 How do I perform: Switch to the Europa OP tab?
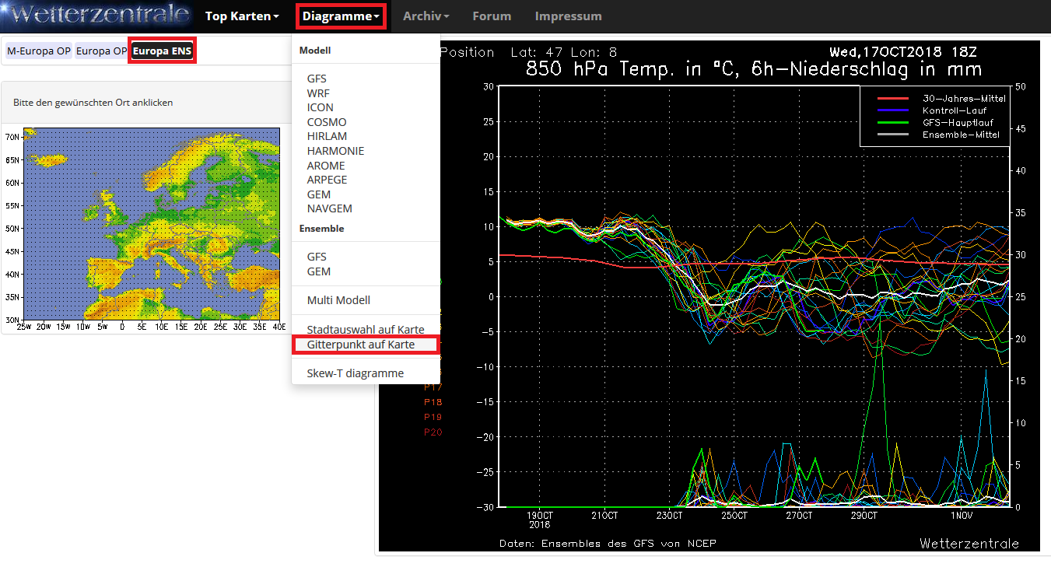tap(101, 51)
